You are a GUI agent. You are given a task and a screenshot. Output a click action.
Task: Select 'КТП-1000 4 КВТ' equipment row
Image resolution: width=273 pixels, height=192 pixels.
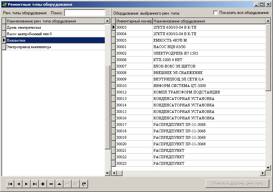pos(190,60)
